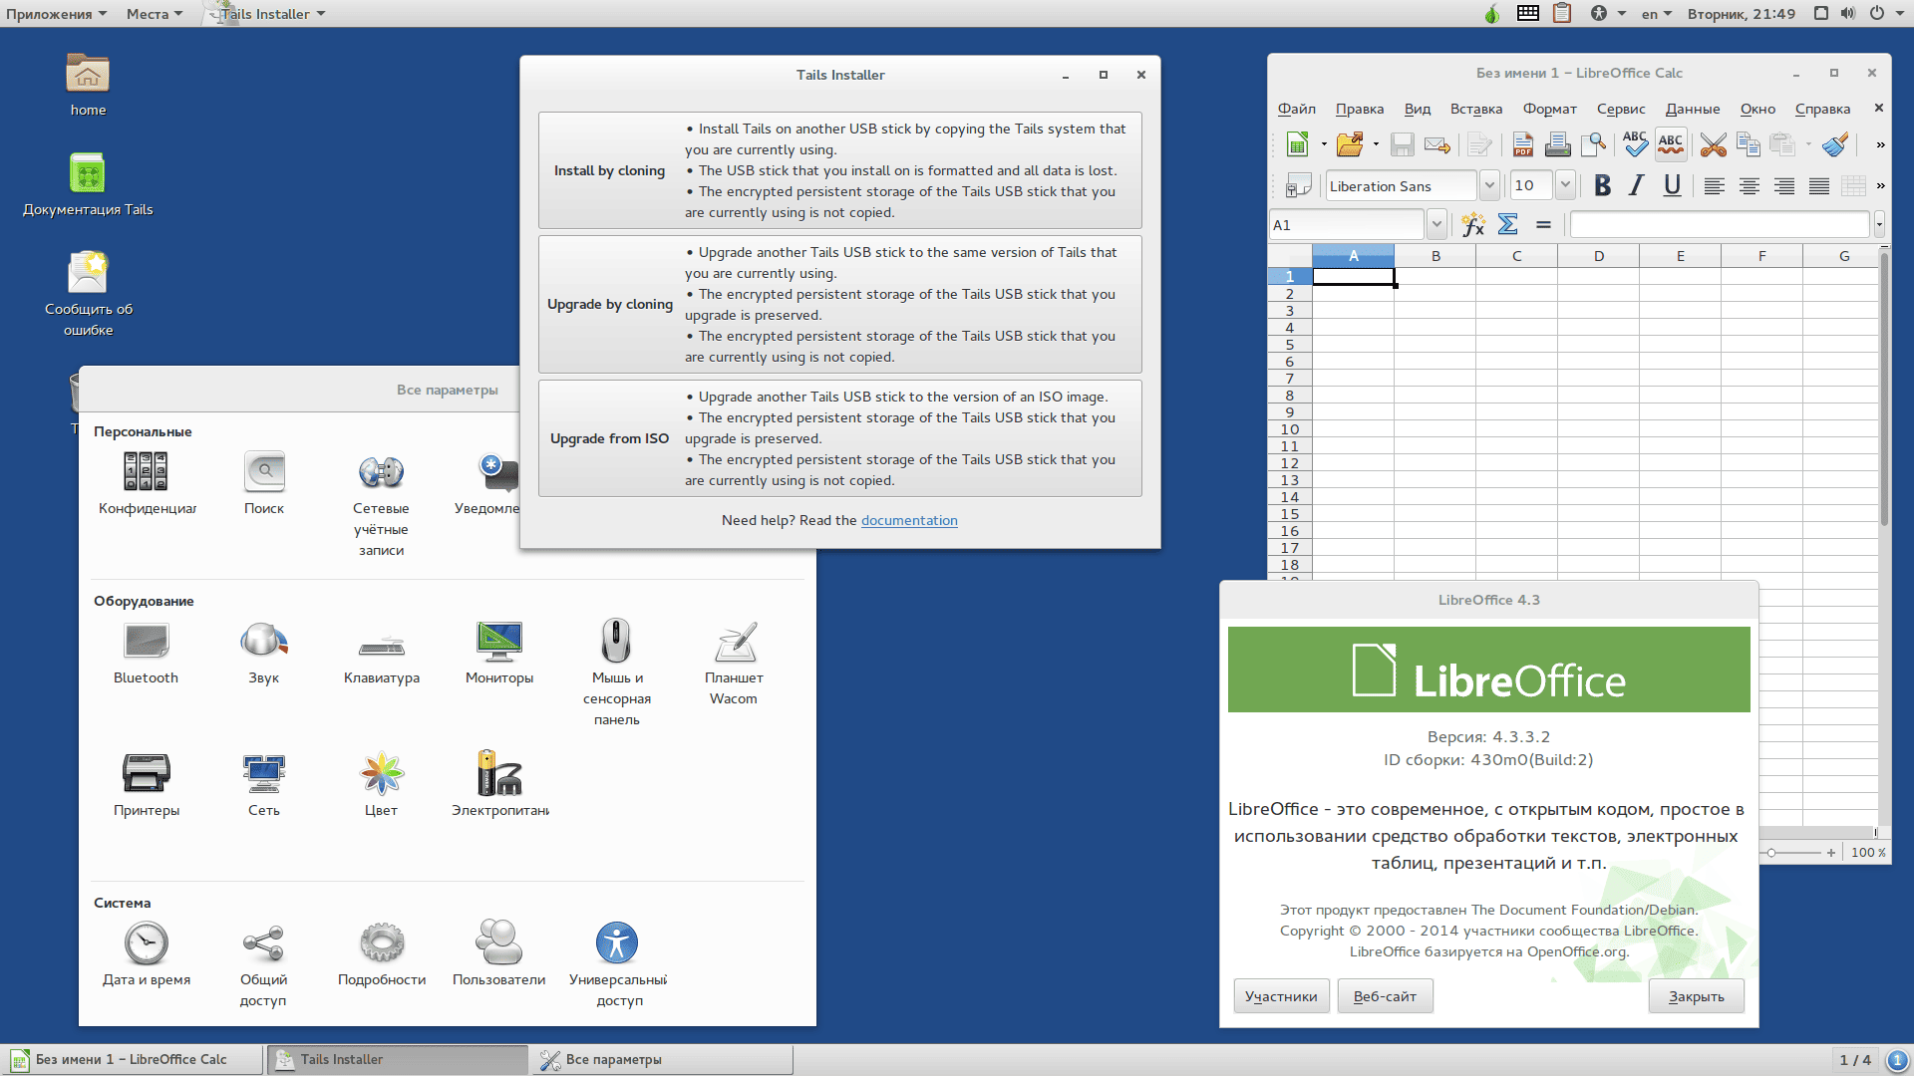This screenshot has width=1914, height=1076.
Task: Center cell text horizontally
Action: [1750, 186]
